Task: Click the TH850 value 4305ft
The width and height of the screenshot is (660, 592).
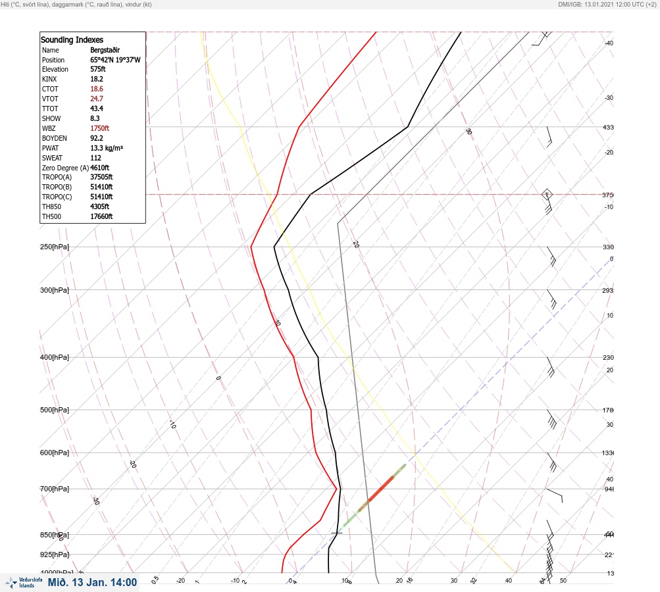Action: pos(99,207)
